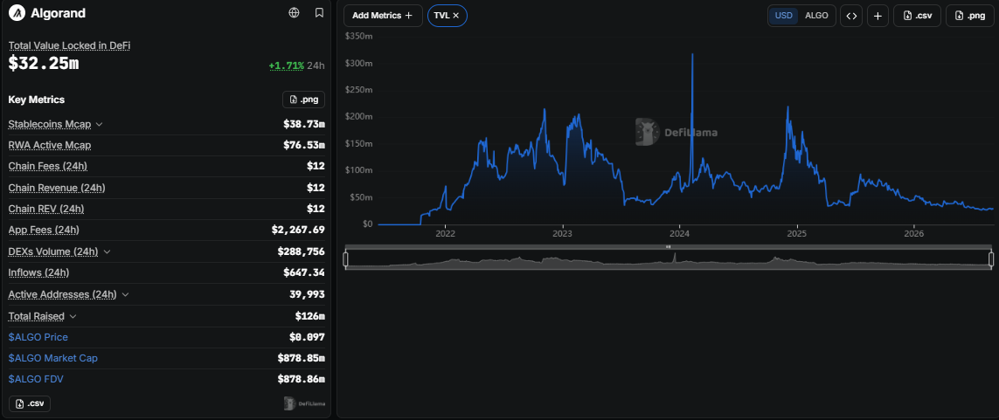Open the globe website icon

294,13
